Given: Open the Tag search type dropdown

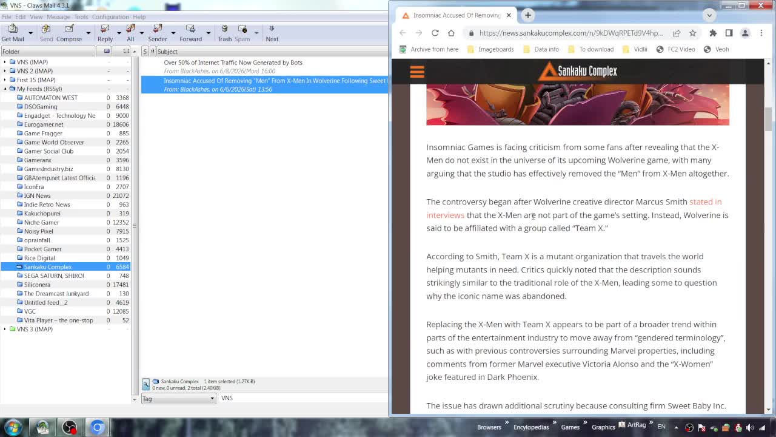Looking at the screenshot, I should click(x=178, y=398).
